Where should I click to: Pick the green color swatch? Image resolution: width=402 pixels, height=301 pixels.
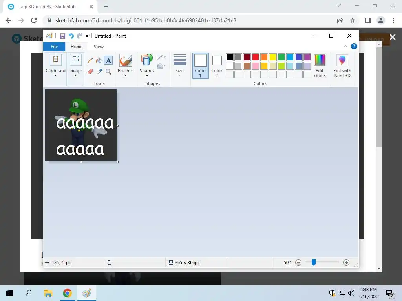281,57
